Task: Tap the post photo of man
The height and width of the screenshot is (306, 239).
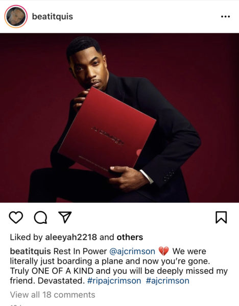Action: click(119, 118)
